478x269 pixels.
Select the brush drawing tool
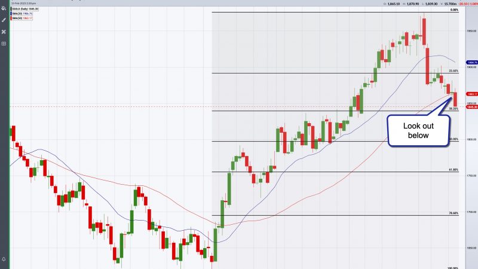coord(4,20)
